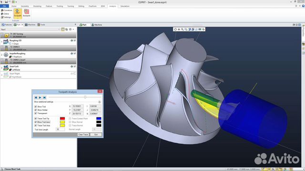Click the rebuild icon on ImpellerRoughing row
305x171 pixels.
pos(71,53)
